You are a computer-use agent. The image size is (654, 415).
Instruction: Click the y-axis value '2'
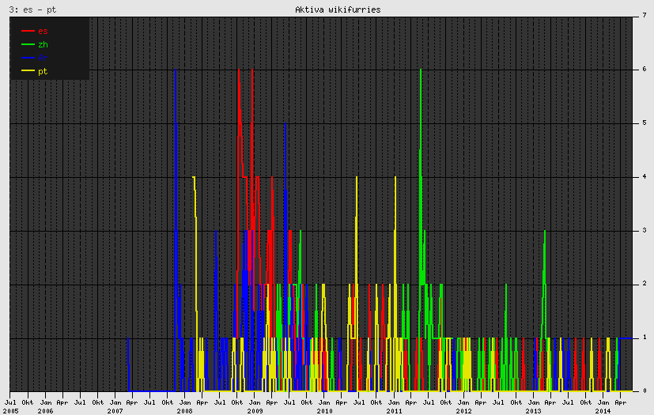(x=645, y=284)
